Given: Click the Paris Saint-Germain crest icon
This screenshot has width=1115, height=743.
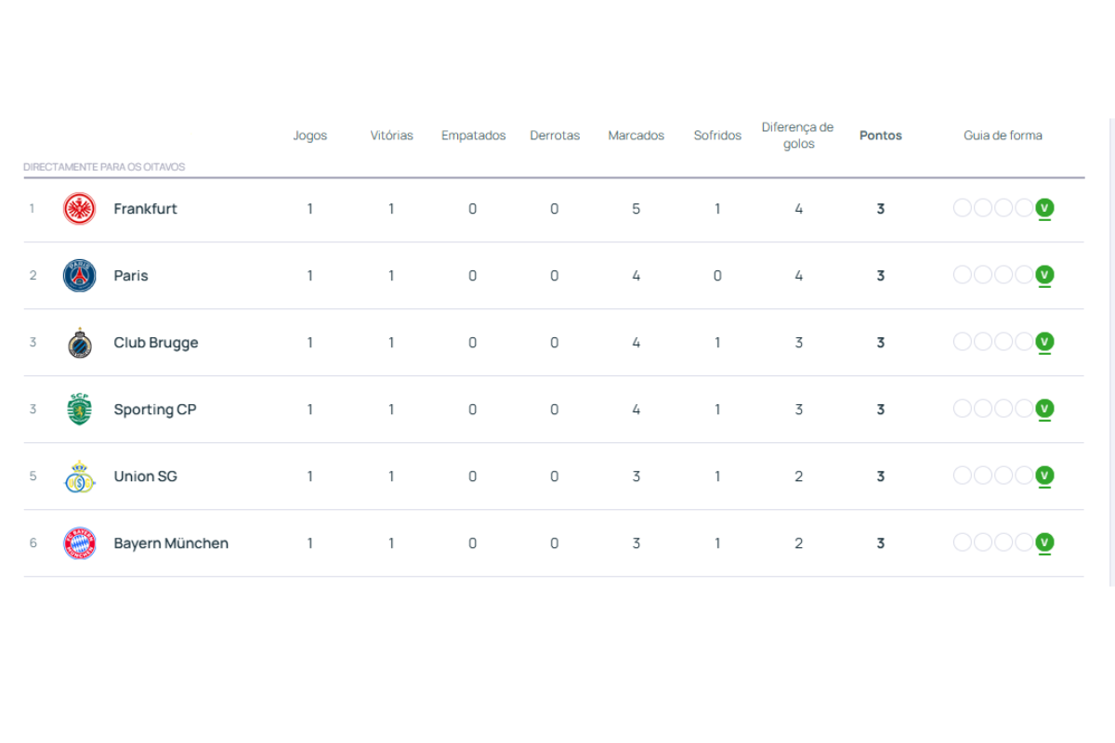Looking at the screenshot, I should [79, 276].
